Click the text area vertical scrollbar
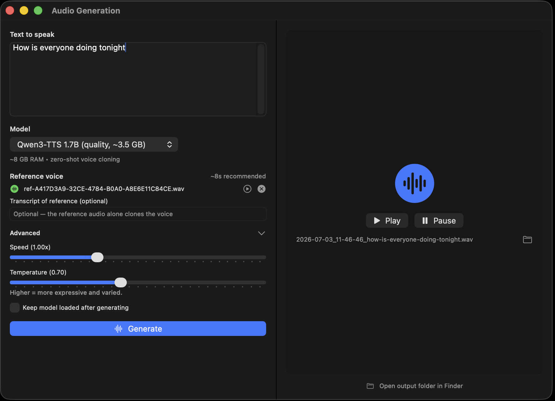 (261, 79)
